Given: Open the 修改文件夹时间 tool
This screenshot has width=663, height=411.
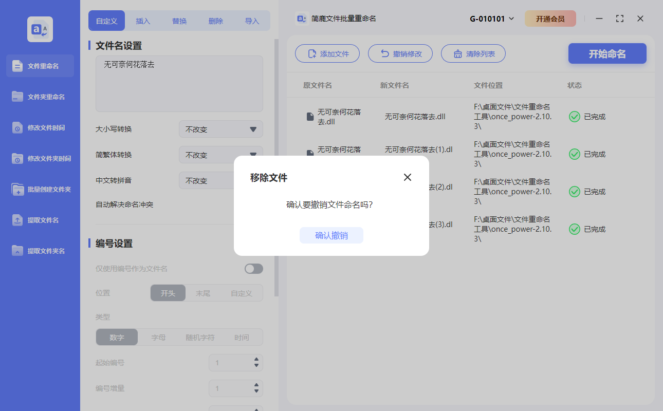Looking at the screenshot, I should click(40, 158).
